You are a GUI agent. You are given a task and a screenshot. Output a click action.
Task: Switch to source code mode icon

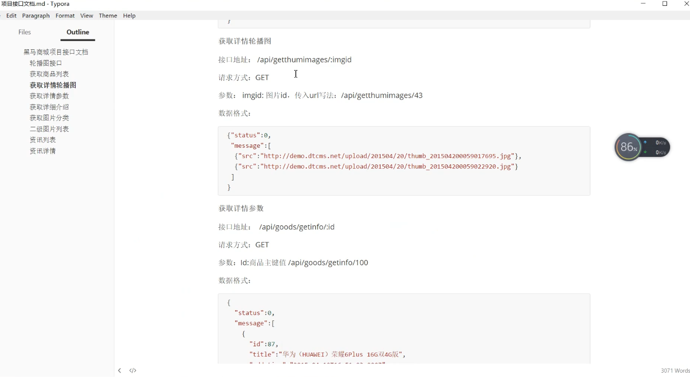[133, 371]
